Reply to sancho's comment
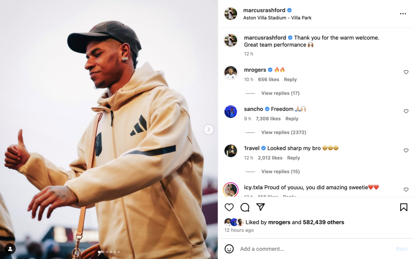 click(x=292, y=118)
